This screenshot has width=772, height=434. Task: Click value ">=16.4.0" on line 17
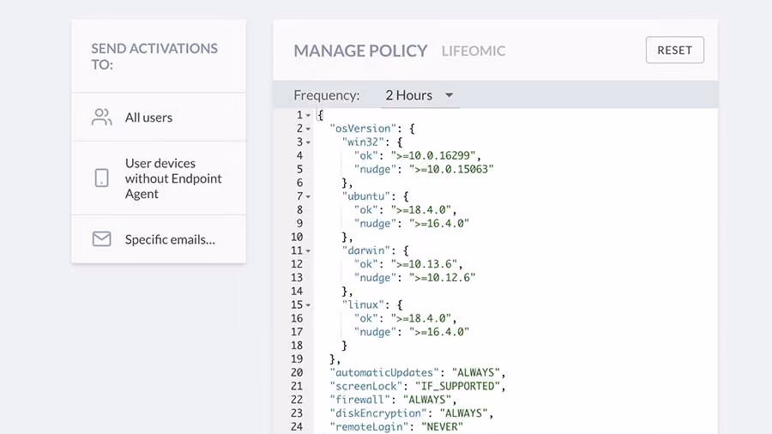pyautogui.click(x=439, y=332)
